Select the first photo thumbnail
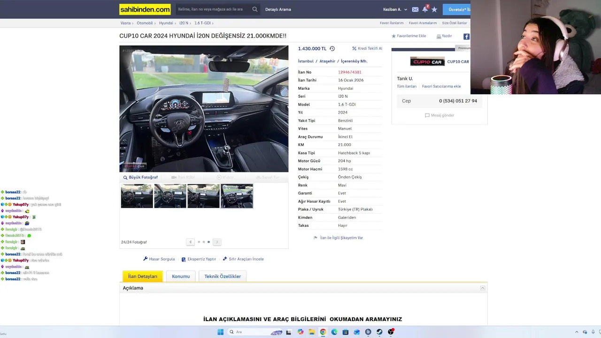 click(137, 196)
